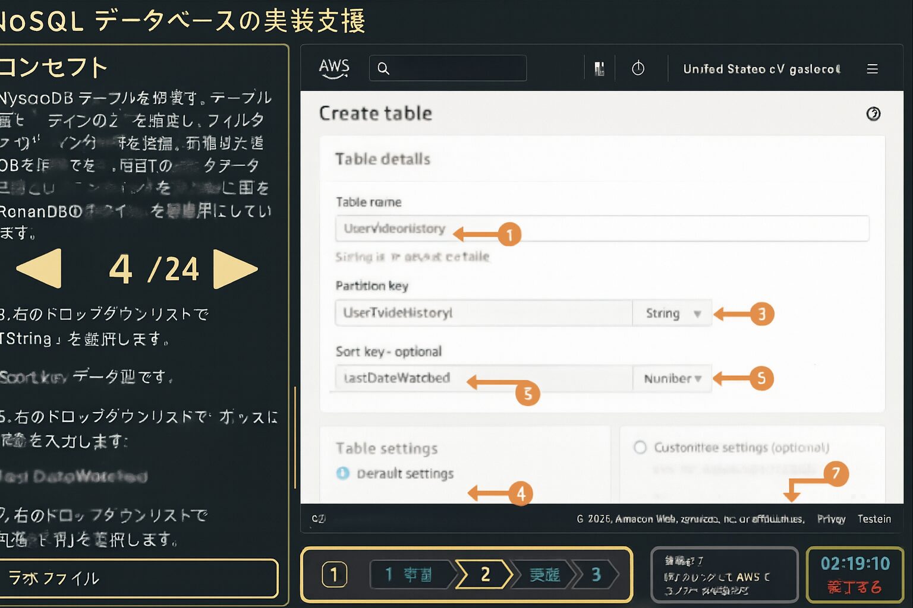Click the clock icon in AWS header
Viewport: 913px width, 608px height.
[x=638, y=69]
